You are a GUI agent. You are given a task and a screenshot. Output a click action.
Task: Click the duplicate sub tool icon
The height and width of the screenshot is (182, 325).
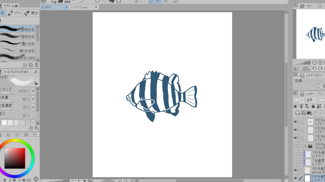31,65
